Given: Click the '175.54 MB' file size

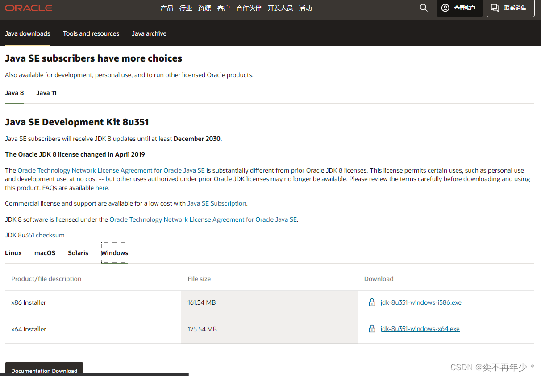Looking at the screenshot, I should tap(202, 329).
